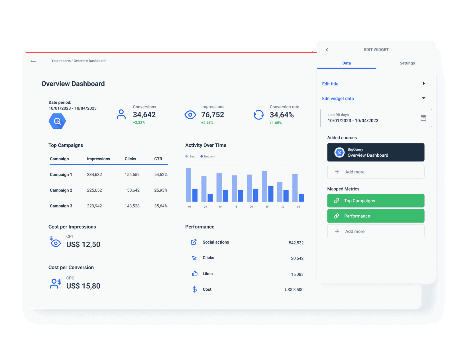Switch to the Settings tab
The image size is (456, 364).
(407, 63)
